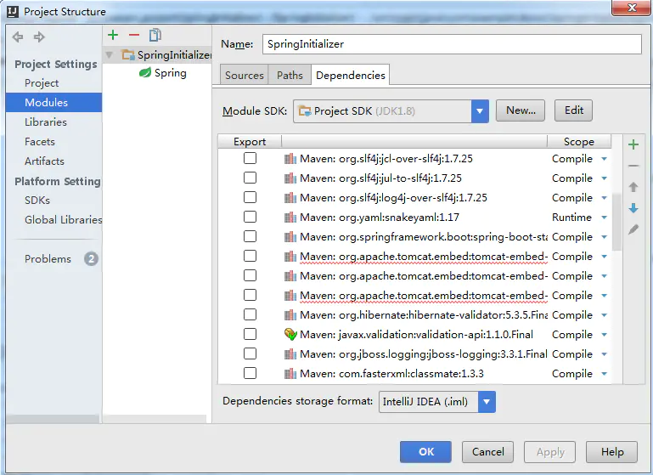Open scope dropdown for jcl-over-slf4j

605,159
